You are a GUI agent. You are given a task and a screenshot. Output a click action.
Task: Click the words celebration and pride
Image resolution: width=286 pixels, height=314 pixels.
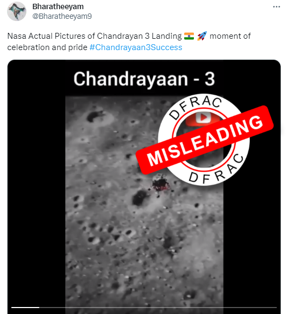pyautogui.click(x=47, y=47)
